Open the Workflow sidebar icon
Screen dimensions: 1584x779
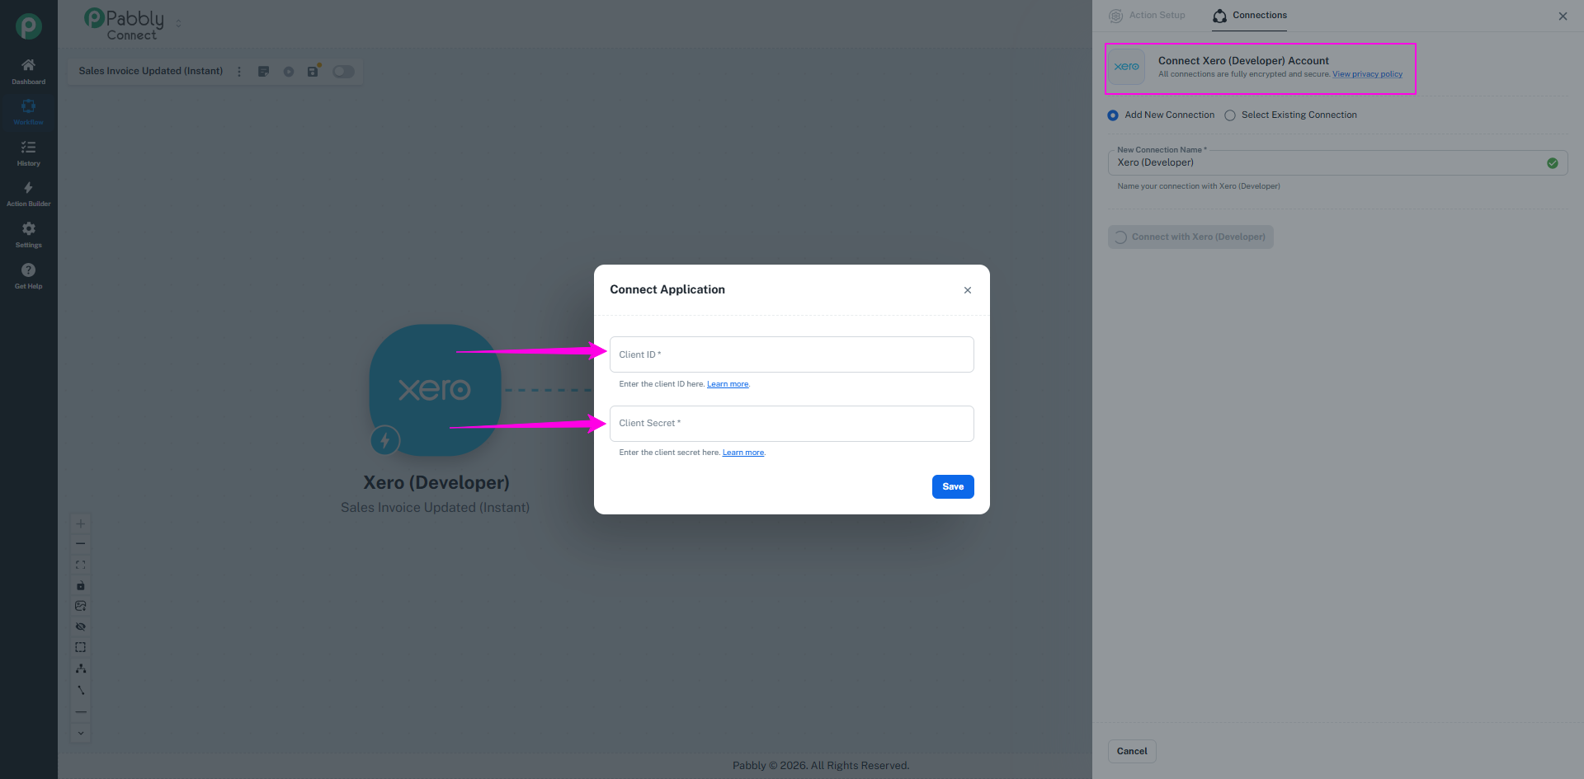28,106
